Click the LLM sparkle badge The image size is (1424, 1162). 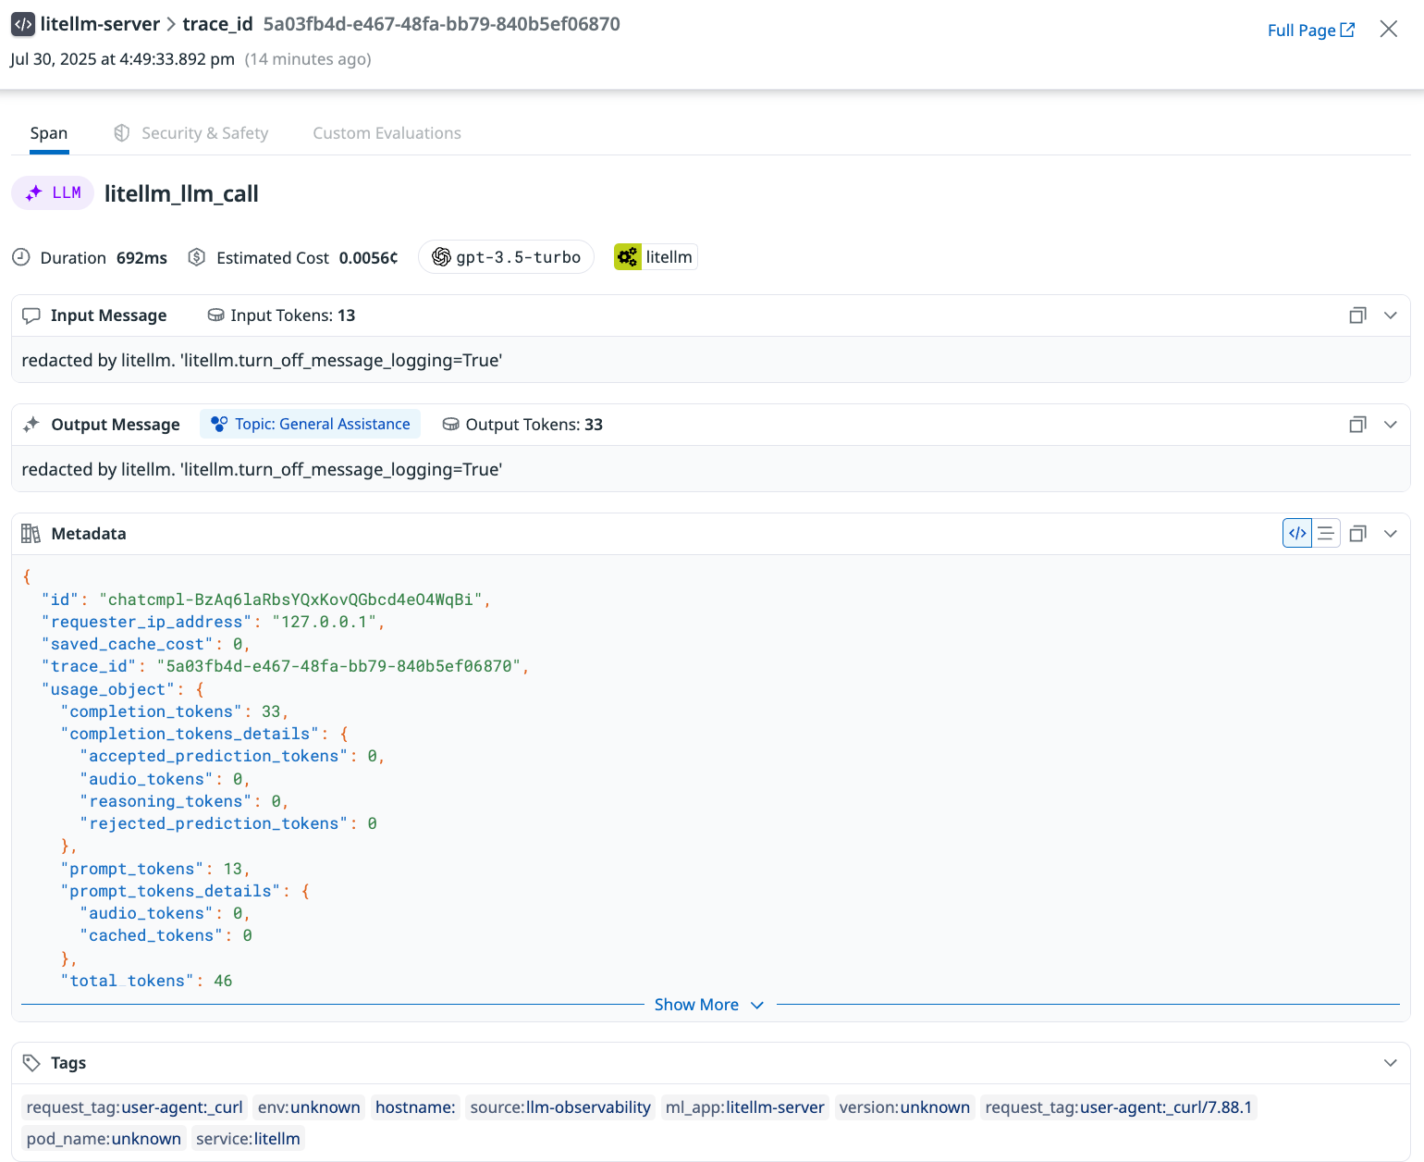click(x=52, y=192)
